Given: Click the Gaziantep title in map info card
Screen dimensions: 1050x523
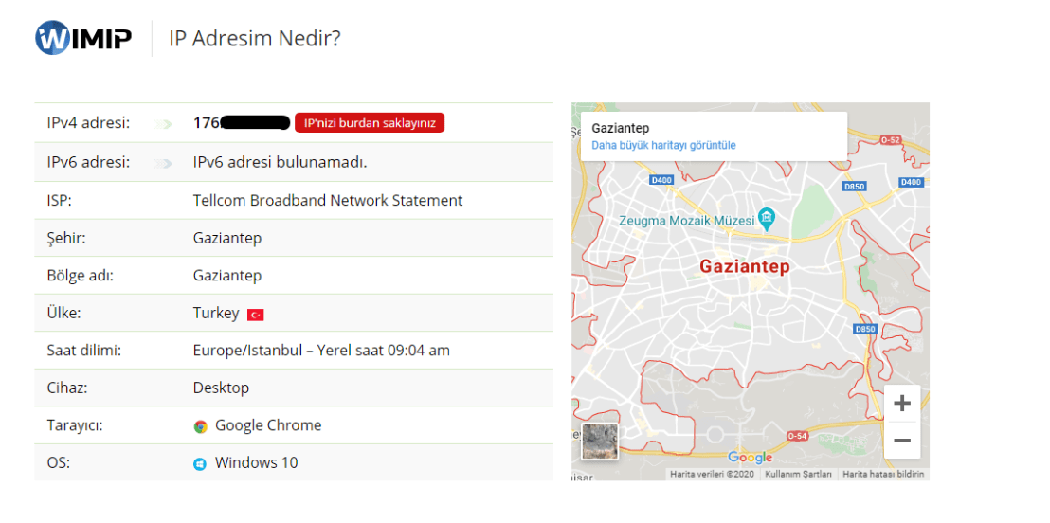Looking at the screenshot, I should 620,129.
